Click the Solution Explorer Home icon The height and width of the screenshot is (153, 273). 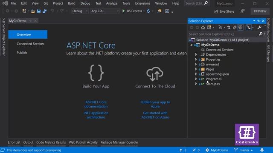[203, 27]
